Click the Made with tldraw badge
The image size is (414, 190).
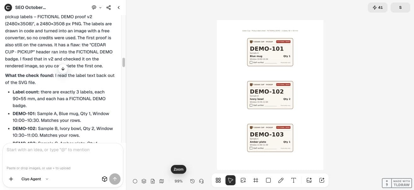click(396, 183)
